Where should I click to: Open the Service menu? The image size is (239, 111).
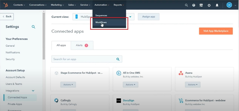coord(85,5)
